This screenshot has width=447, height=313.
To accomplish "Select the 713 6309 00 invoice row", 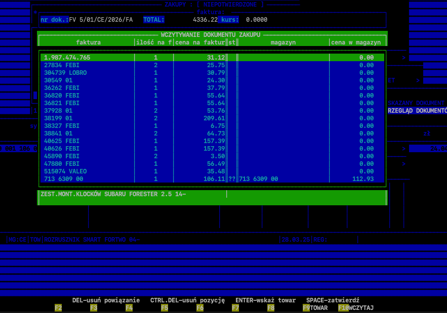I will pos(63,179).
